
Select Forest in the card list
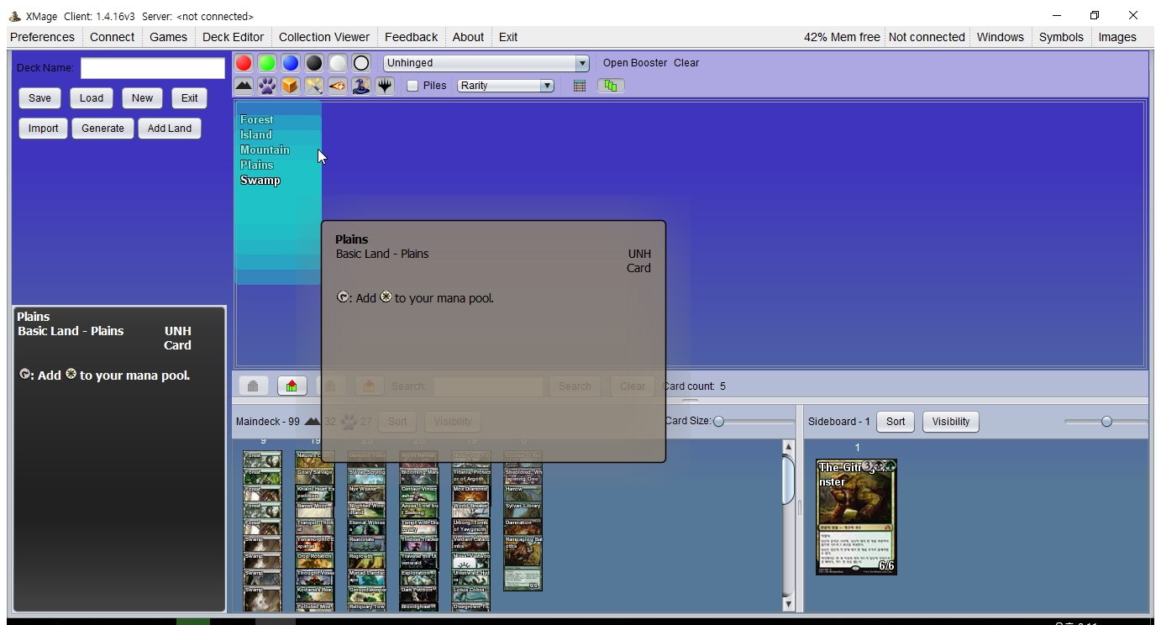(256, 119)
